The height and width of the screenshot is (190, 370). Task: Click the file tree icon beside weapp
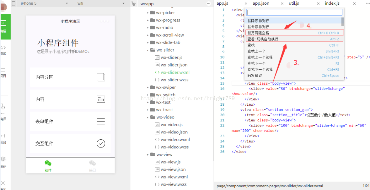[134, 3]
